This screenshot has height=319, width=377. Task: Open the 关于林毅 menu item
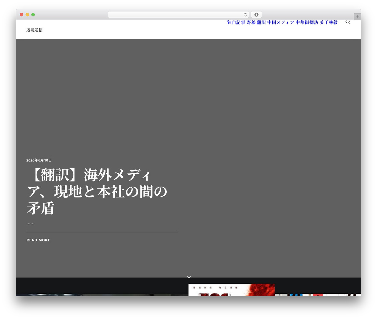(x=329, y=22)
